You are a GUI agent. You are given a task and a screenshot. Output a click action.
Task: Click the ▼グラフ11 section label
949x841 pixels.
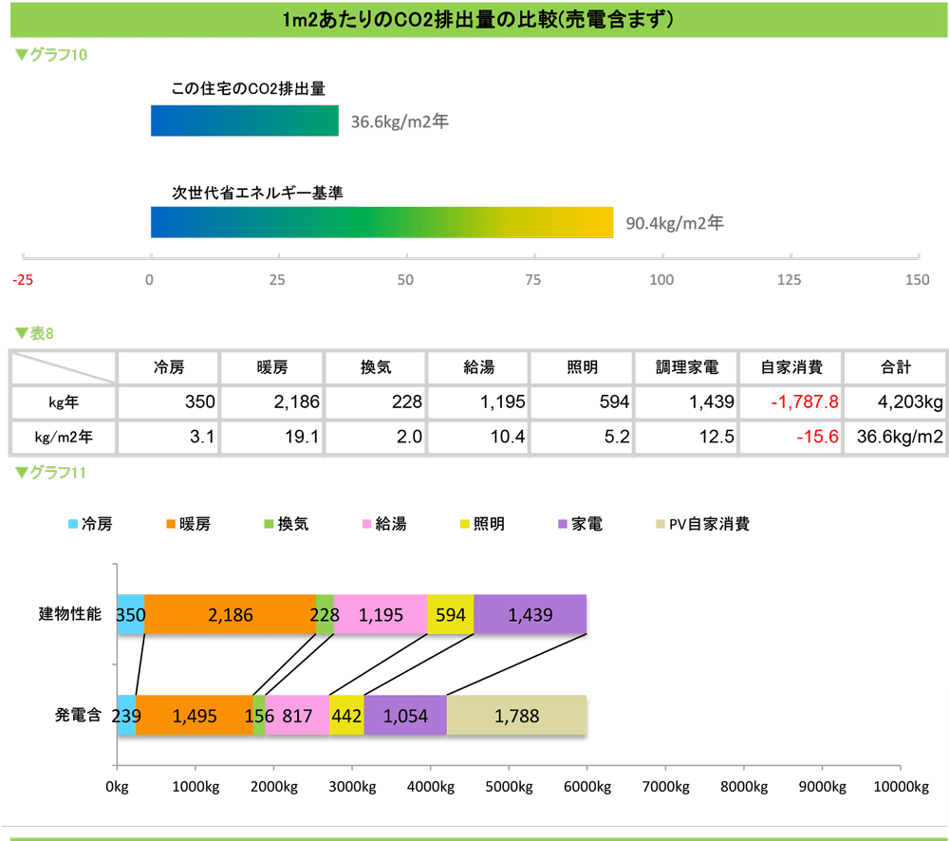click(x=50, y=473)
